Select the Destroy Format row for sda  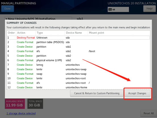[78, 38]
